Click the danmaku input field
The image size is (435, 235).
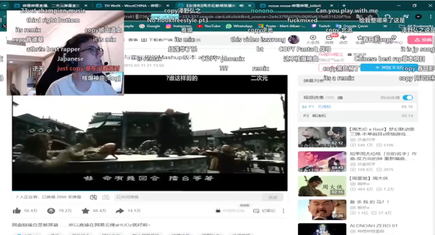coord(188,197)
